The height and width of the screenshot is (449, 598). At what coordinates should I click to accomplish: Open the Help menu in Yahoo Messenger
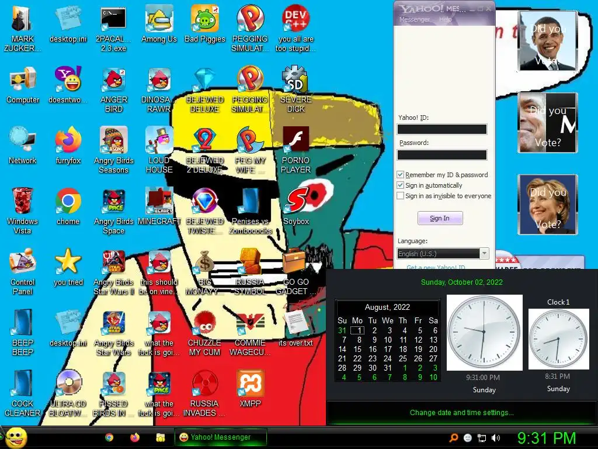[x=445, y=19]
